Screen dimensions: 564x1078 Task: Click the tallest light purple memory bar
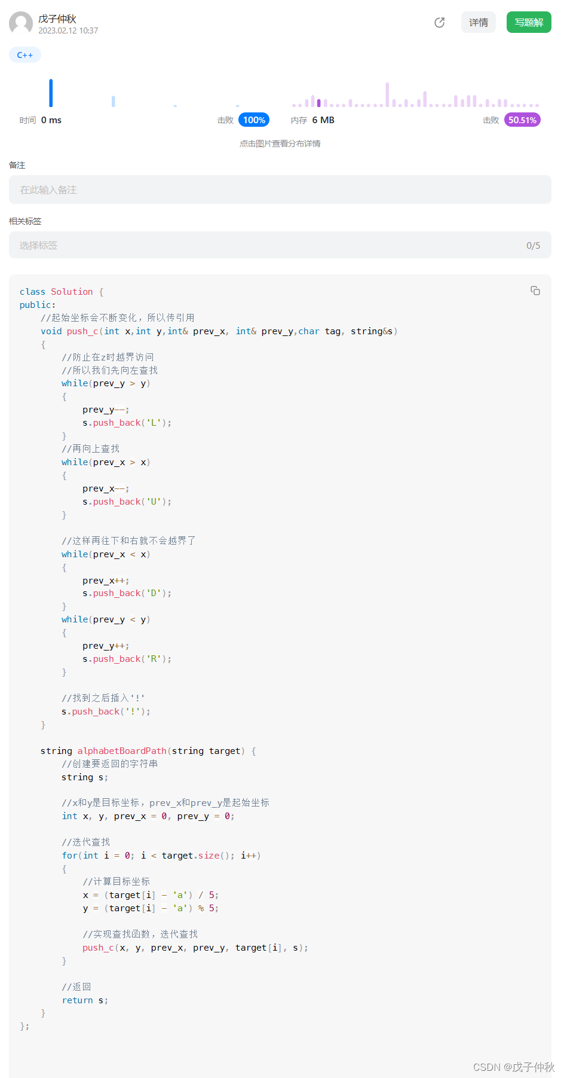(x=387, y=94)
